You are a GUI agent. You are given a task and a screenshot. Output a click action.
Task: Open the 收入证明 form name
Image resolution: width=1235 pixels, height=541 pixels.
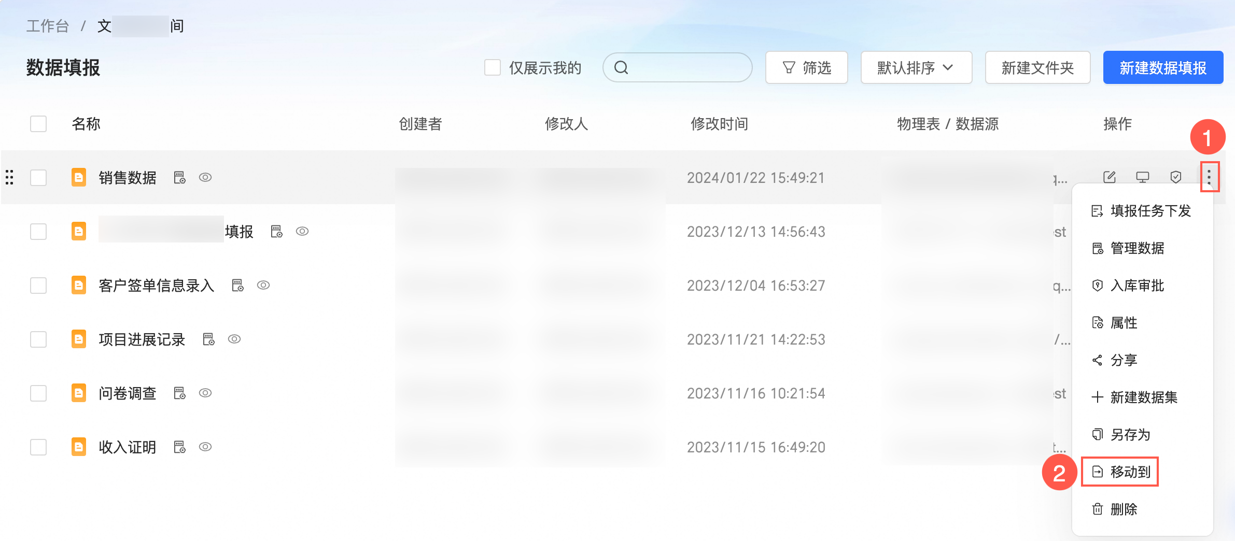click(128, 447)
